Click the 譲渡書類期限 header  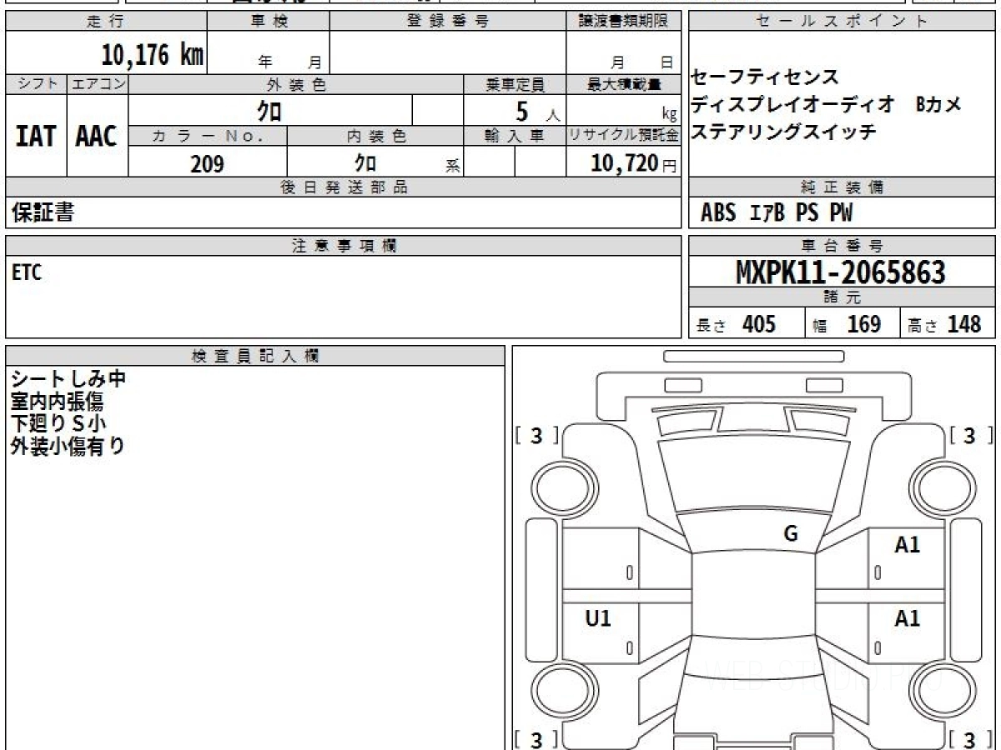point(624,22)
